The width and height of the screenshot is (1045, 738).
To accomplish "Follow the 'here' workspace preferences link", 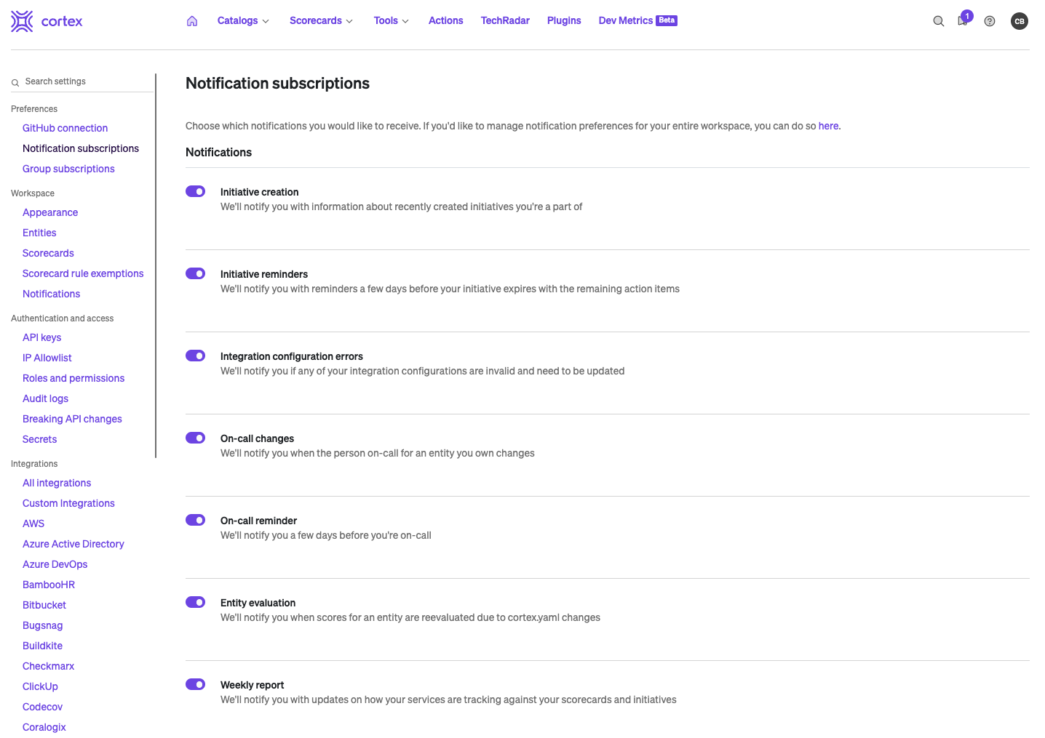I will click(x=828, y=126).
